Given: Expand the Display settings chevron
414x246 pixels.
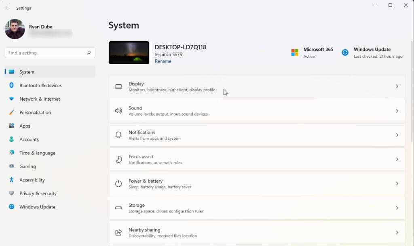Looking at the screenshot, I should pyautogui.click(x=397, y=86).
